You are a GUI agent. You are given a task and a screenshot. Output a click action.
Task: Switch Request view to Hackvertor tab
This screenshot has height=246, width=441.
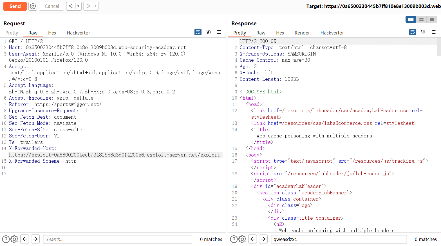coord(78,33)
